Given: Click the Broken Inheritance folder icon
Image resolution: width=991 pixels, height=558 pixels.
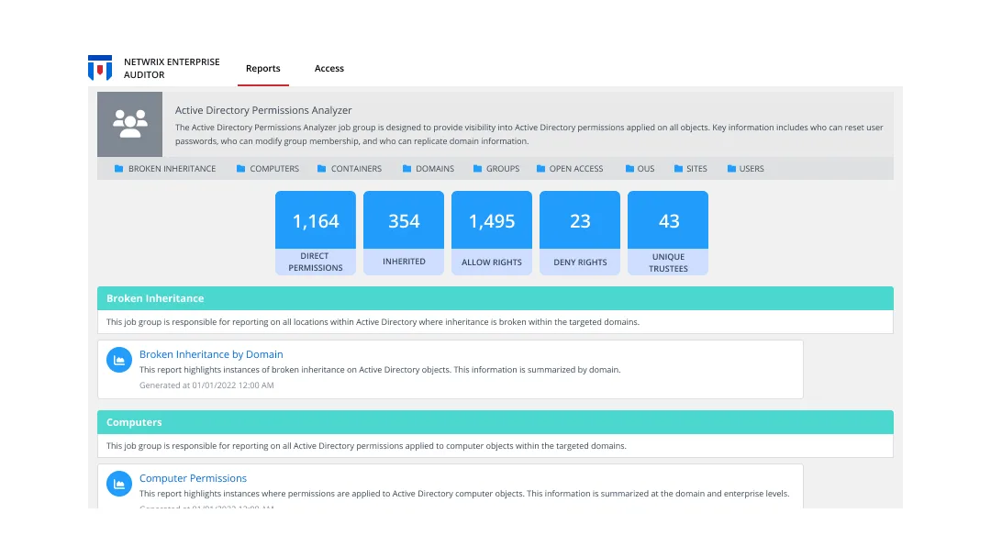Looking at the screenshot, I should (x=118, y=169).
